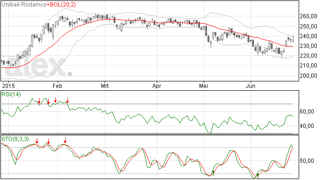Screen dimensions: 321x180
Task: Select the RSI(14) indicator label
Action: point(11,94)
